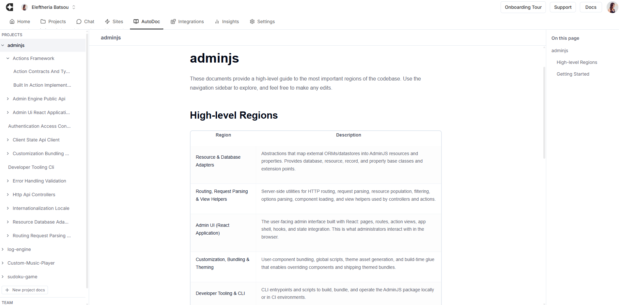Click the Integrations icon
Viewport: 619px width, 305px height.
[173, 22]
